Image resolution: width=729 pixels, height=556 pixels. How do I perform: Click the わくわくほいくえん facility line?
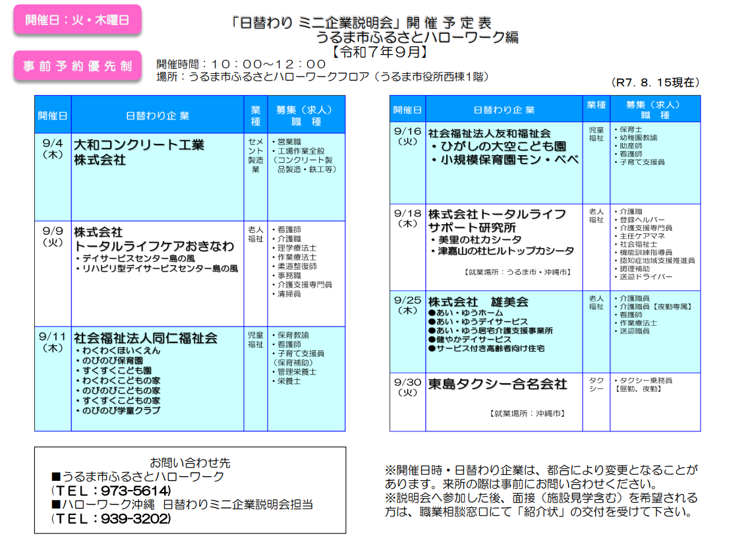pyautogui.click(x=118, y=350)
